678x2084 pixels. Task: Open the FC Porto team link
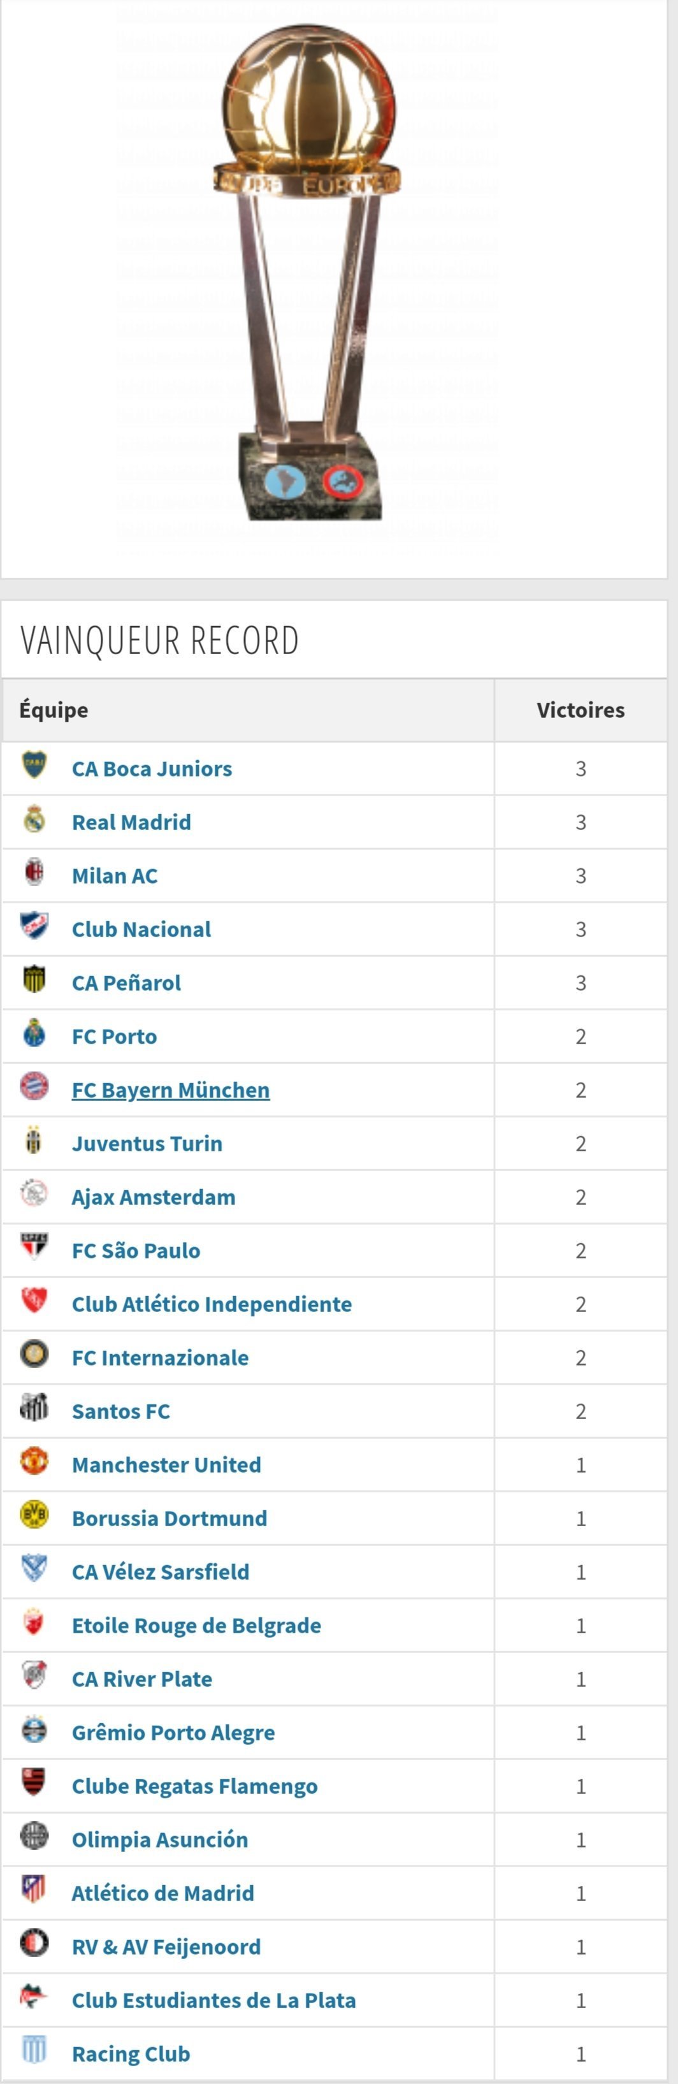click(x=114, y=1037)
